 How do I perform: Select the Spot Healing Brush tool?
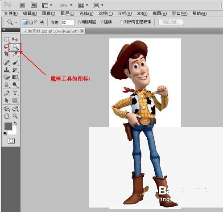pos(7,63)
